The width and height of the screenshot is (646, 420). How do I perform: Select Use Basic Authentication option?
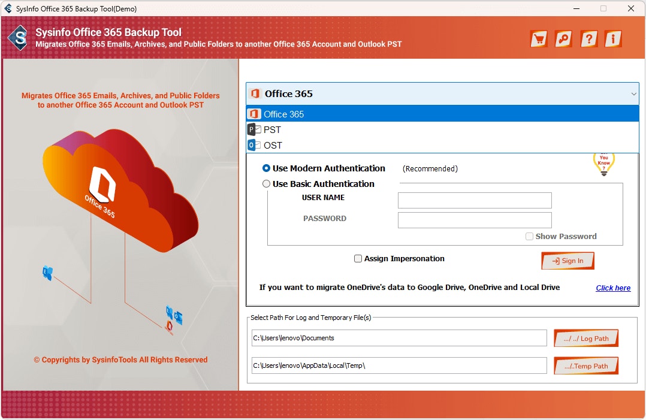[x=266, y=183]
